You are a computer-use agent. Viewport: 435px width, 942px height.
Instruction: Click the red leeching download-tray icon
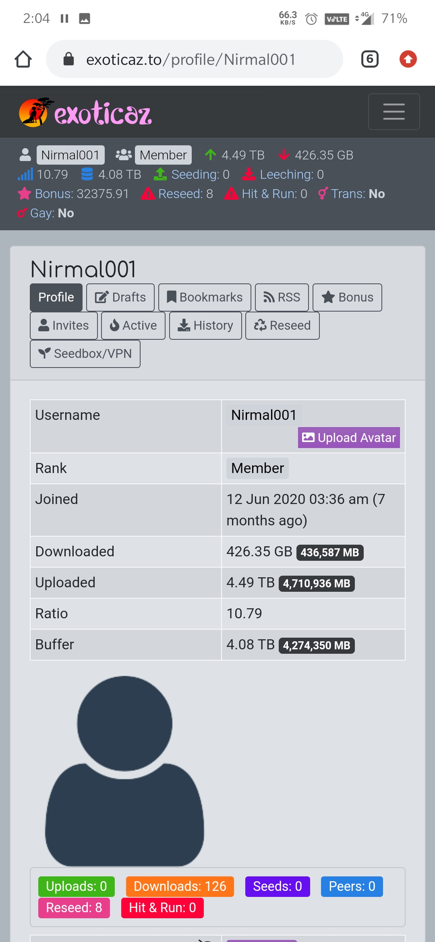click(249, 174)
